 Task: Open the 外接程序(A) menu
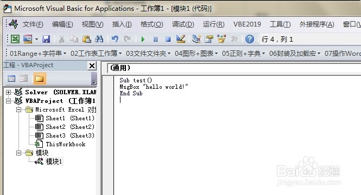pyautogui.click(x=316, y=24)
